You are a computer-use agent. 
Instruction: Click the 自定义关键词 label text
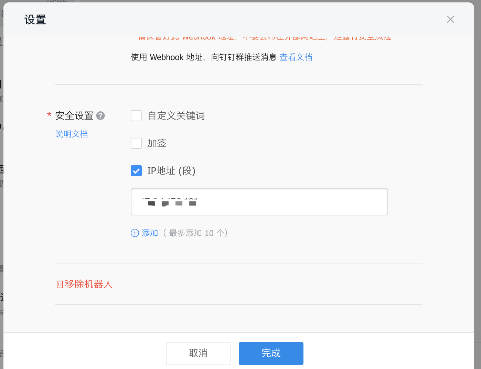pos(176,116)
